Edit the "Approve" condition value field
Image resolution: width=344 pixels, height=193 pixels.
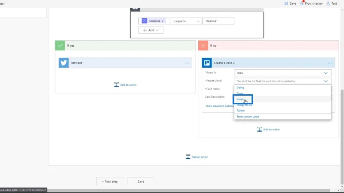[218, 21]
